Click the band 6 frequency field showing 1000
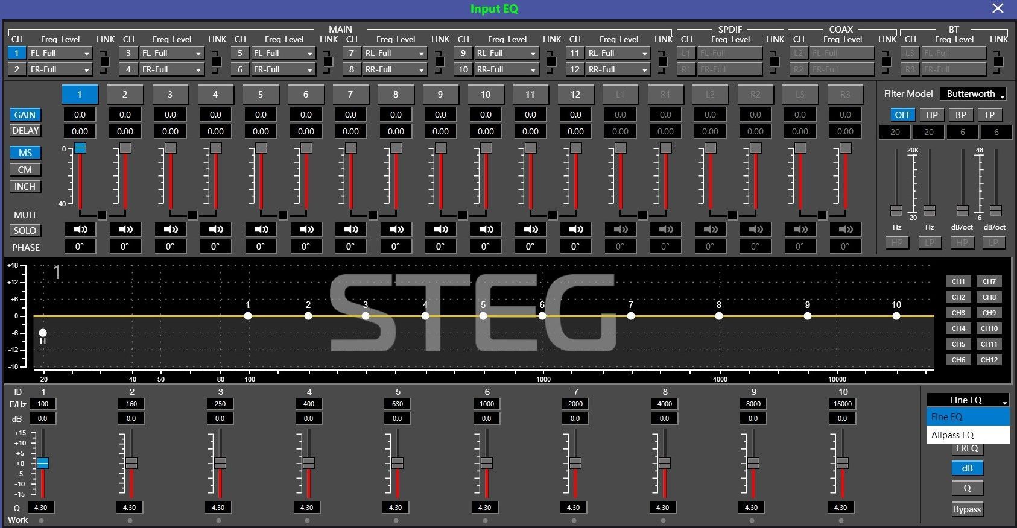The image size is (1017, 528). pos(487,404)
